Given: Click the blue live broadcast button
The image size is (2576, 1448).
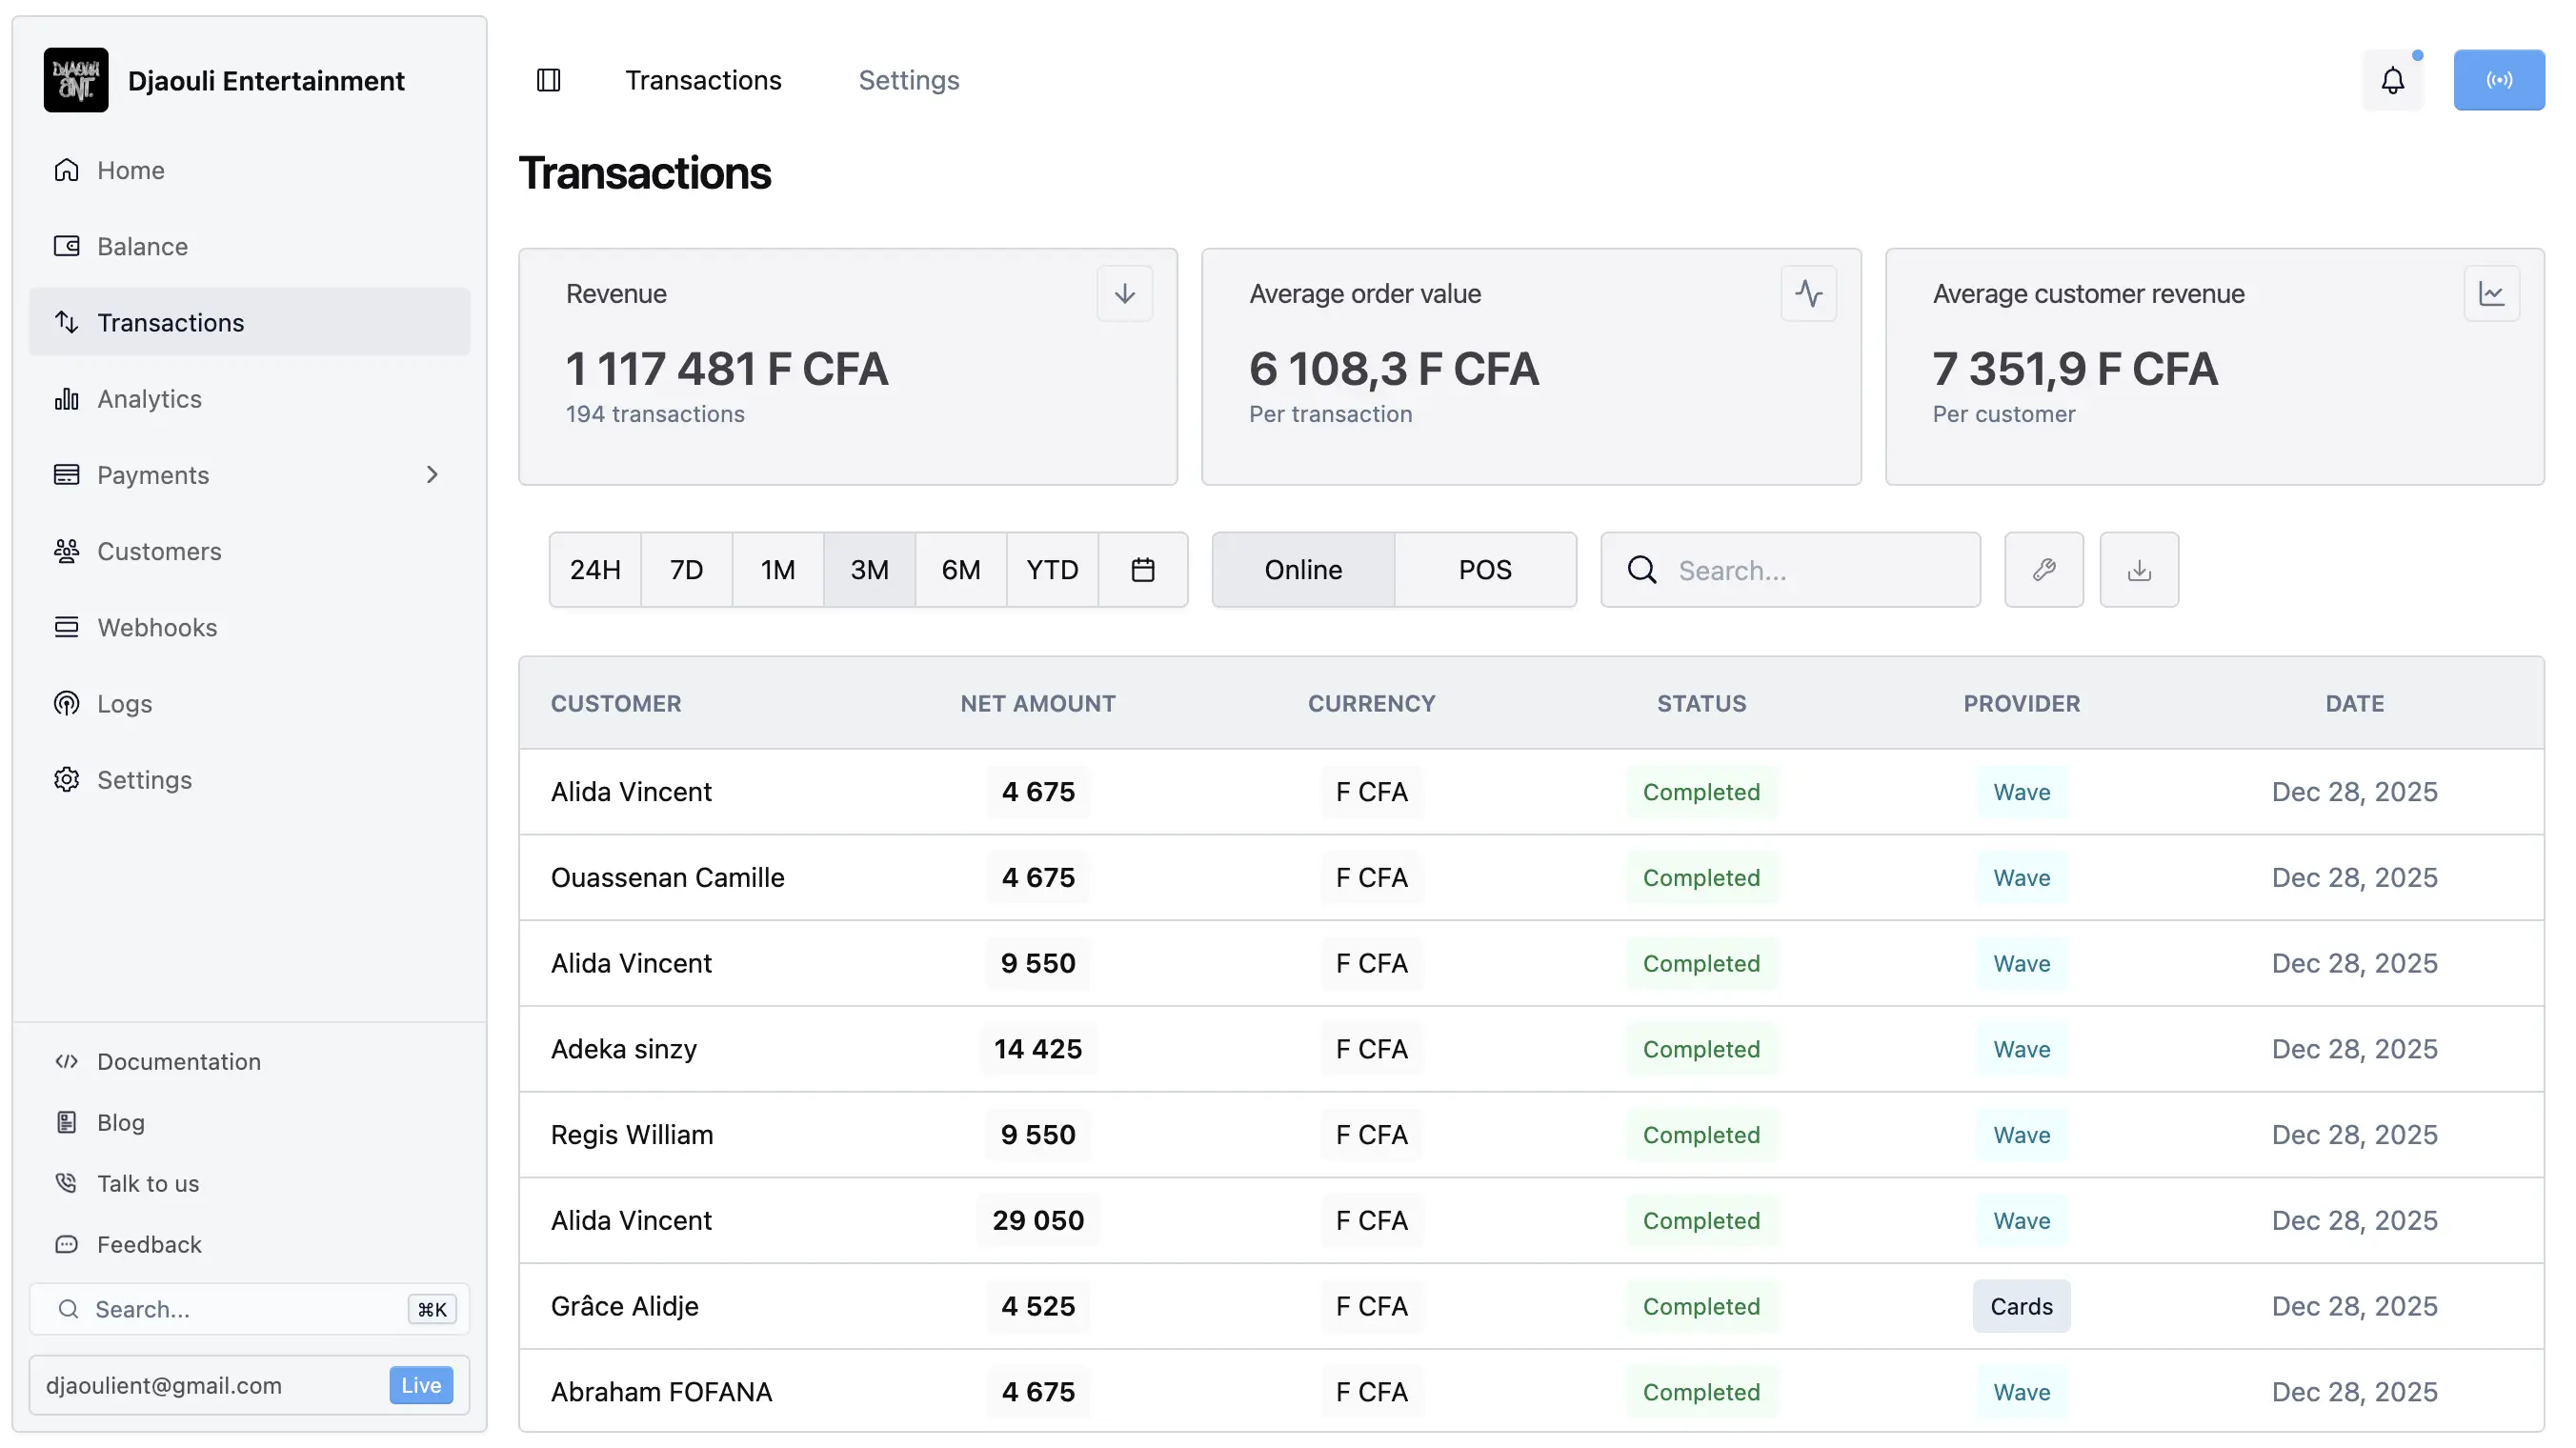Looking at the screenshot, I should point(2498,80).
